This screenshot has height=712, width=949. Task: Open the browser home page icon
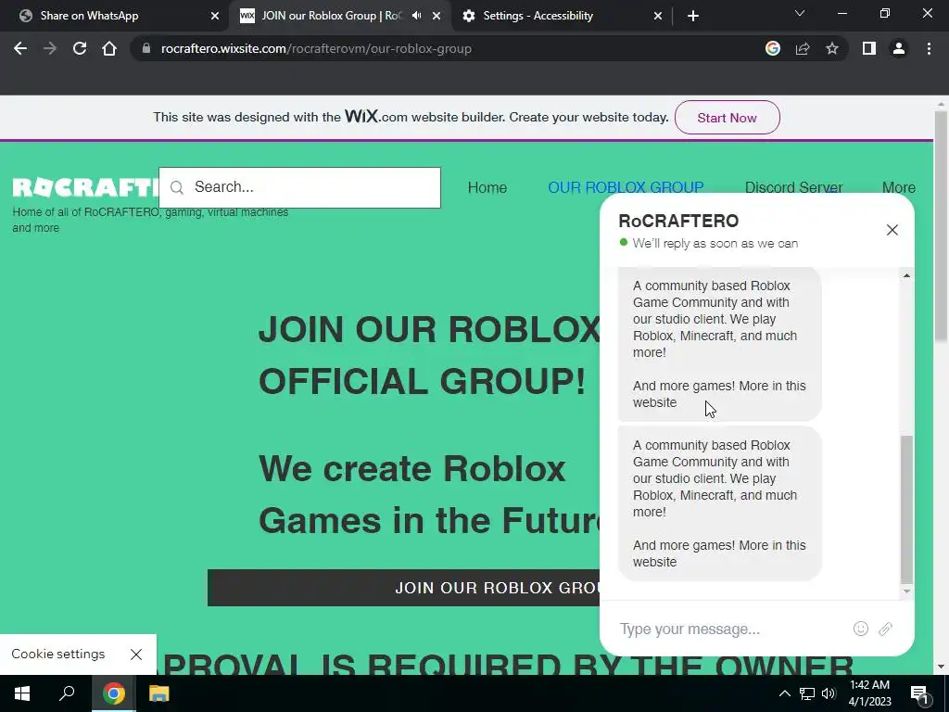point(109,48)
